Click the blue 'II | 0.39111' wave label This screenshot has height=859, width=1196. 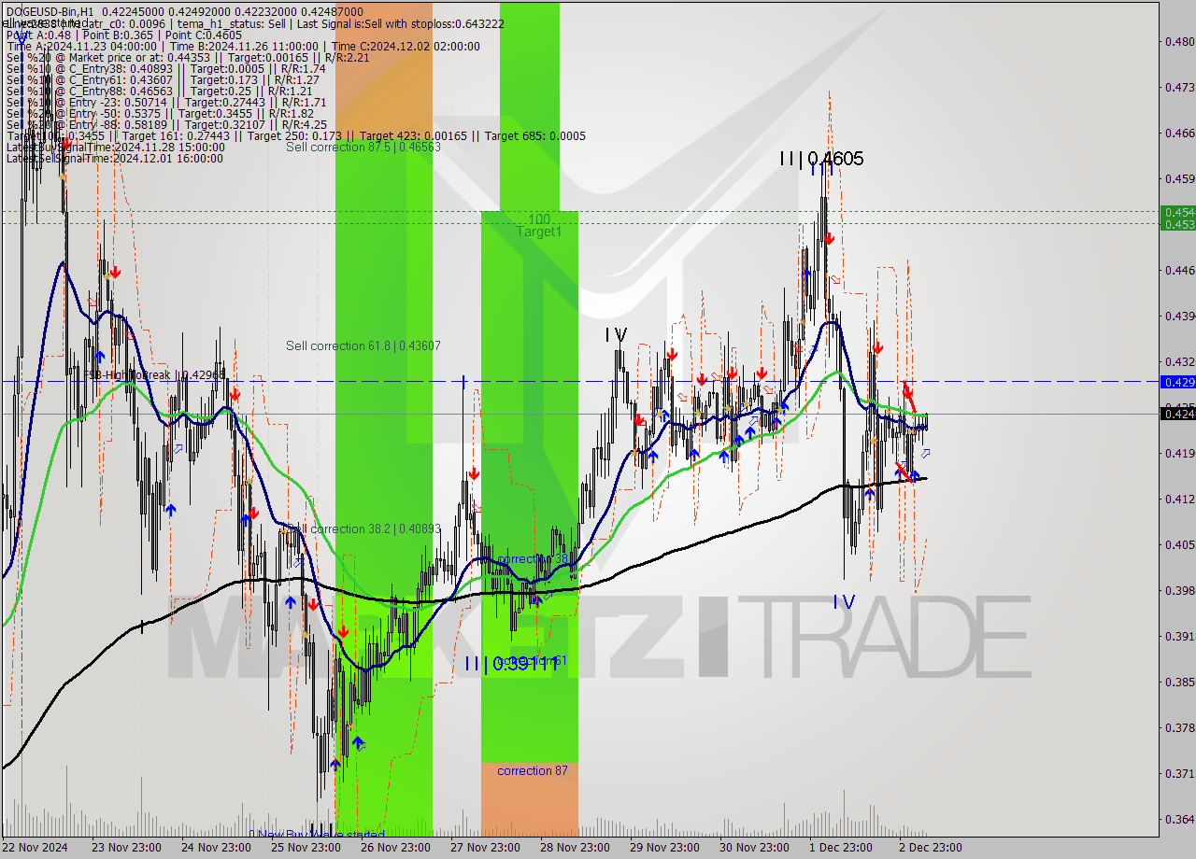[x=511, y=663]
